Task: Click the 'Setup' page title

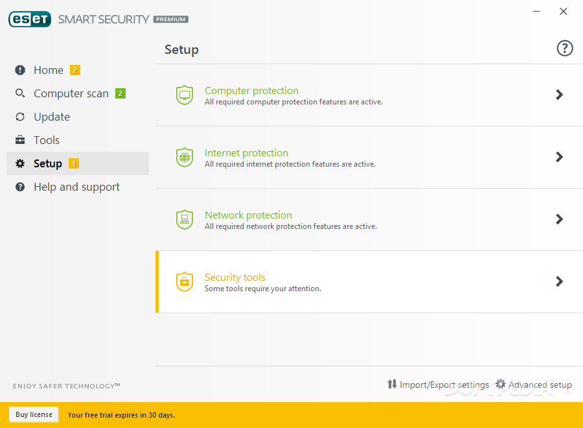Action: pos(181,49)
